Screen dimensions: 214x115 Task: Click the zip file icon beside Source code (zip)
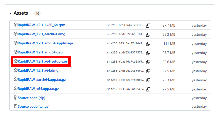(x=15, y=98)
